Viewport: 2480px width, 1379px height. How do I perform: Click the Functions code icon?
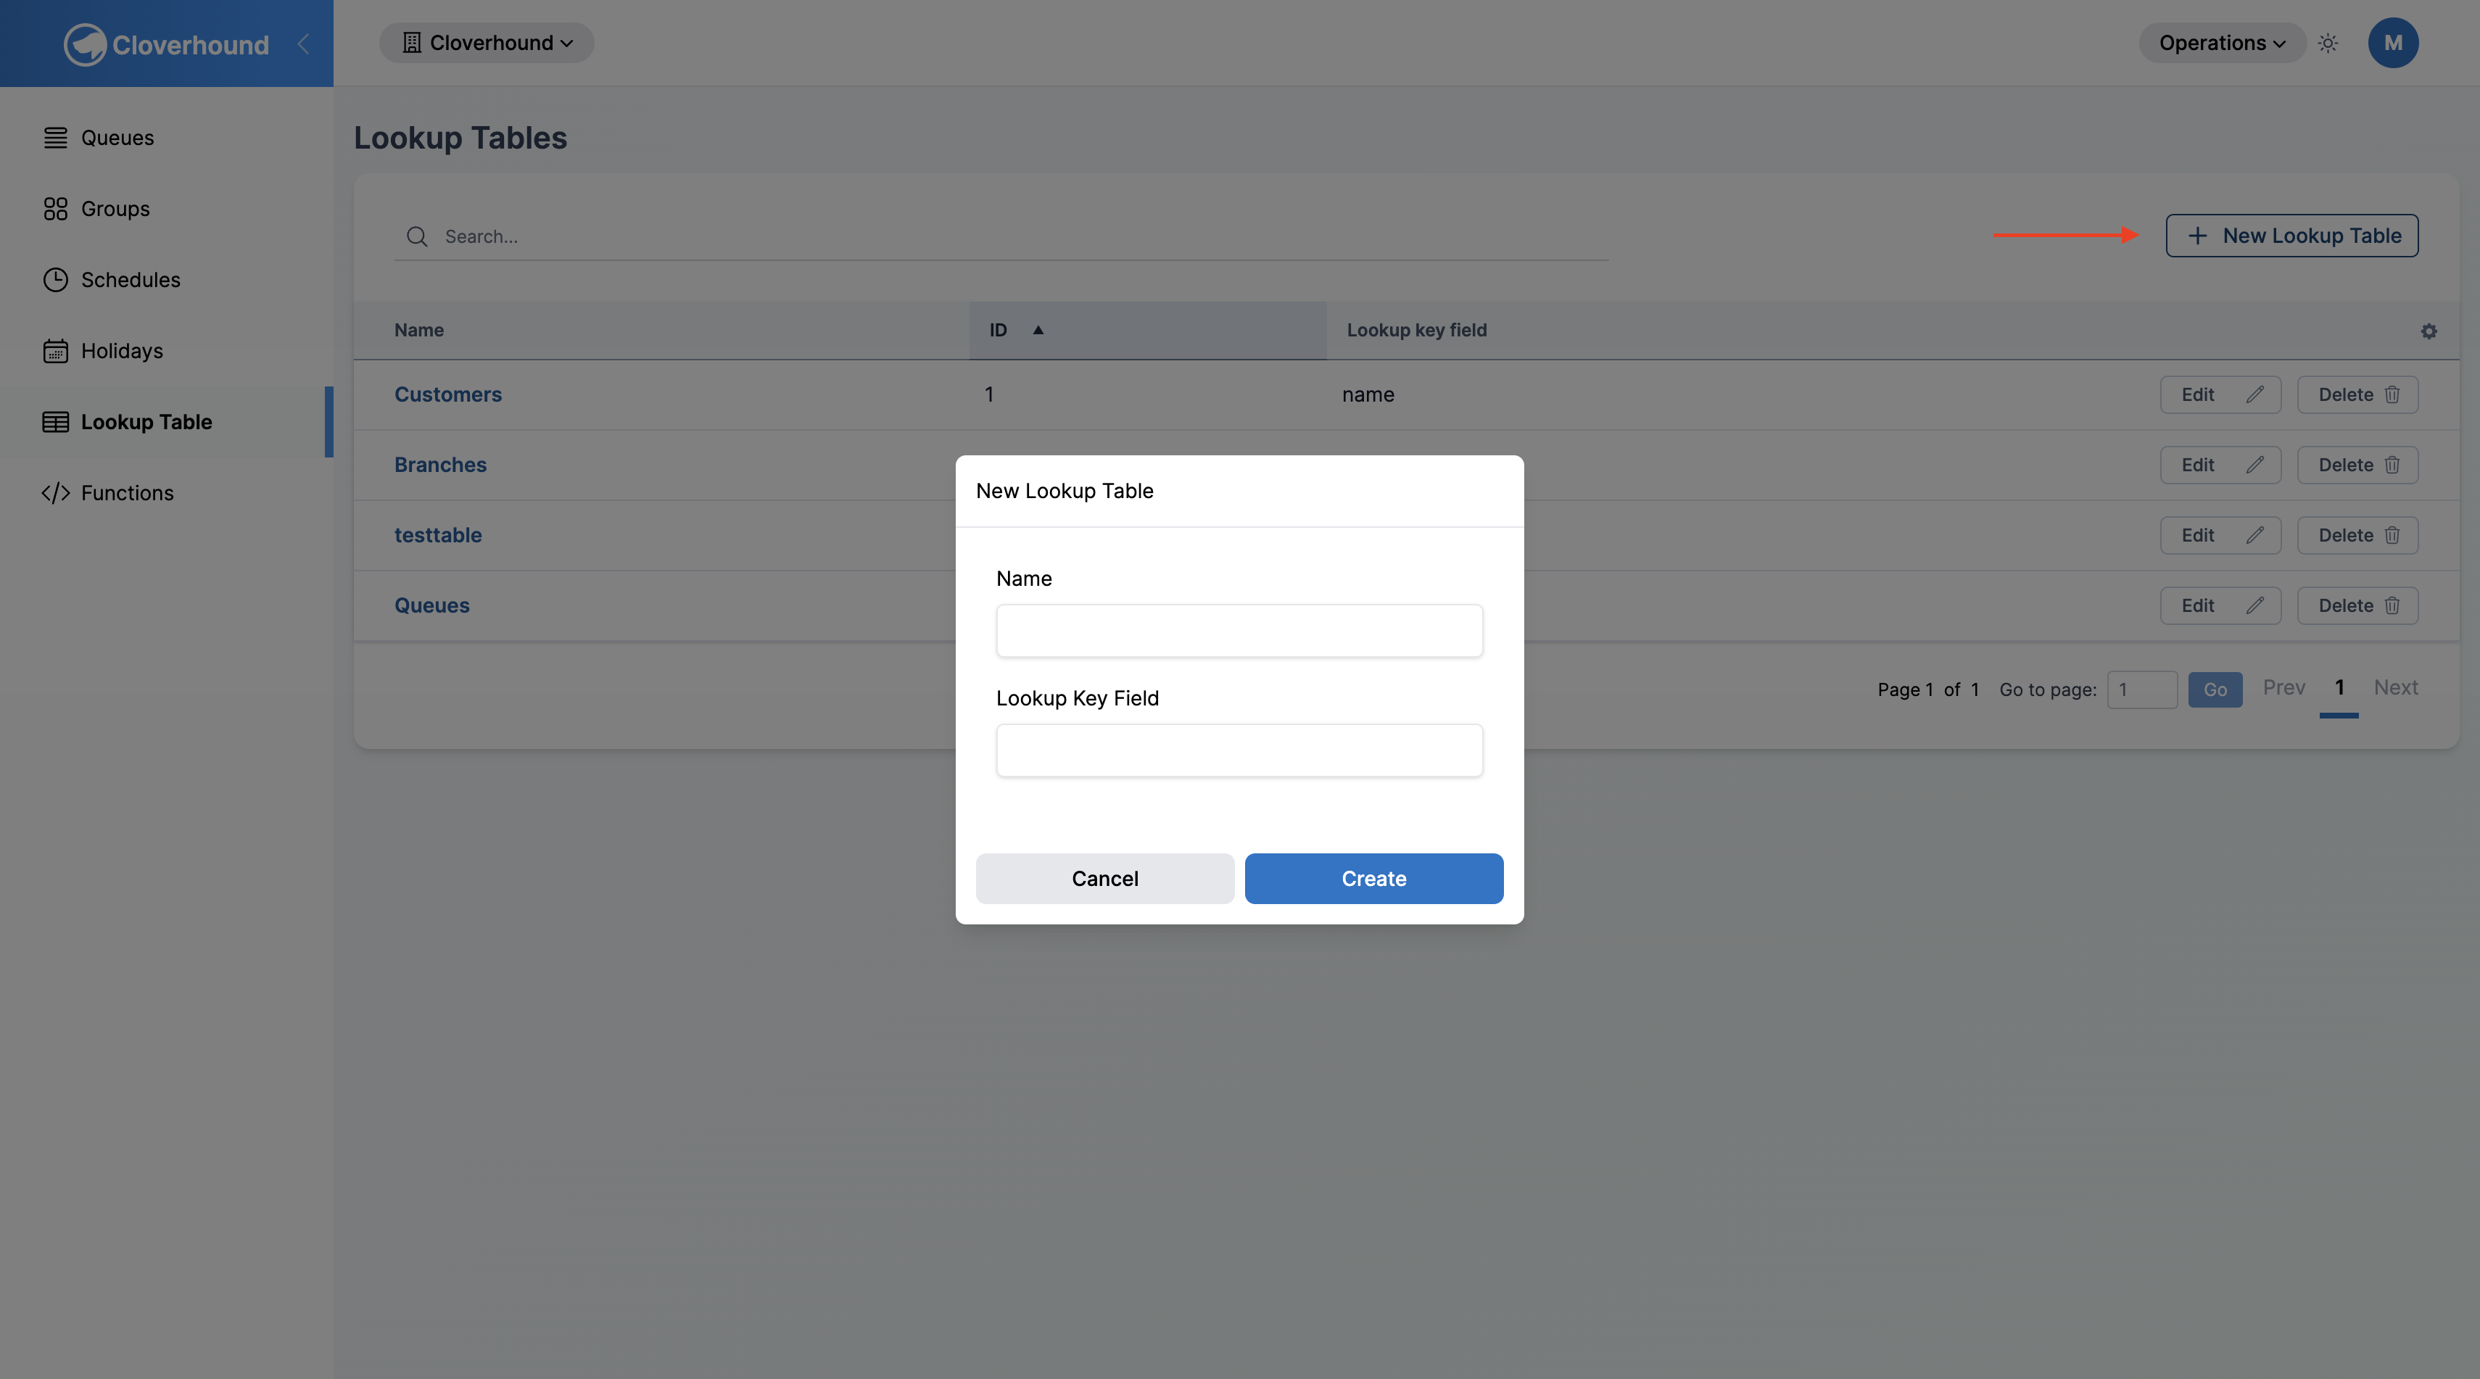click(56, 493)
